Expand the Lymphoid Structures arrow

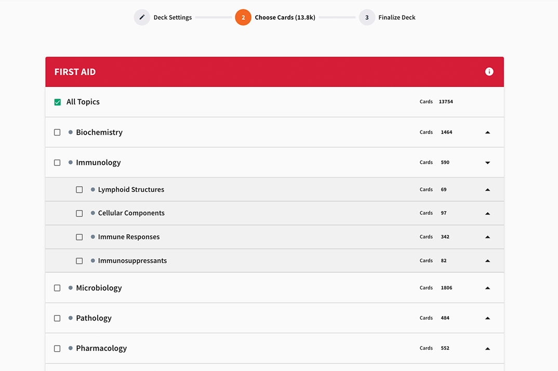(487, 190)
